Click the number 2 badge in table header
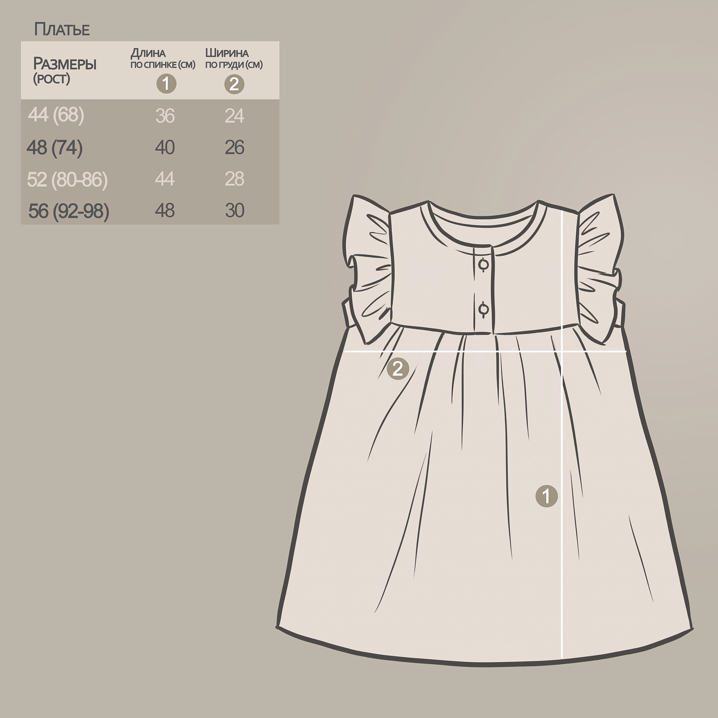The image size is (718, 718). (x=234, y=84)
